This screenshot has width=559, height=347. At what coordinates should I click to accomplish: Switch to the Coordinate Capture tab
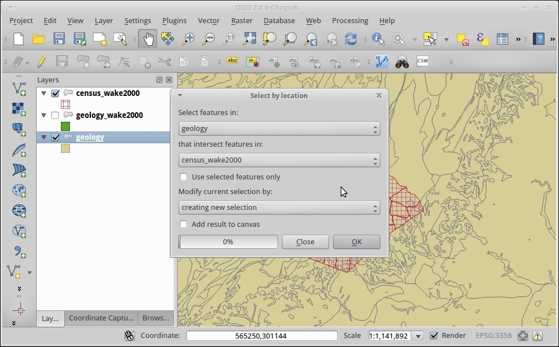tap(102, 318)
